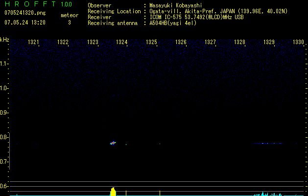This screenshot has width=308, height=196.
Task: Click time axis label 1321
Action: pyautogui.click(x=33, y=42)
